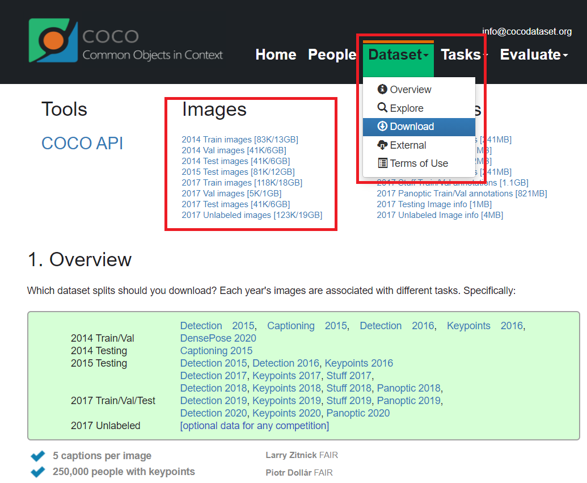Click the Terms of Use list icon
The height and width of the screenshot is (483, 587).
[x=382, y=163]
